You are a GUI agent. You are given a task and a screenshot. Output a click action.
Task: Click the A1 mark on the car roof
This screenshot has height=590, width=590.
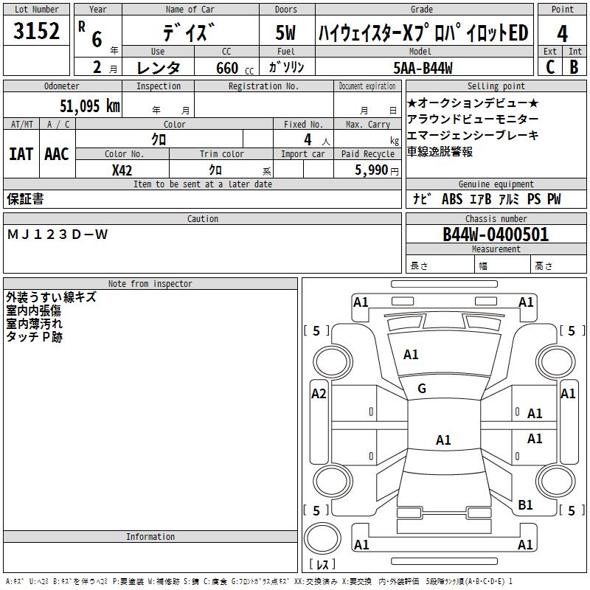click(442, 440)
